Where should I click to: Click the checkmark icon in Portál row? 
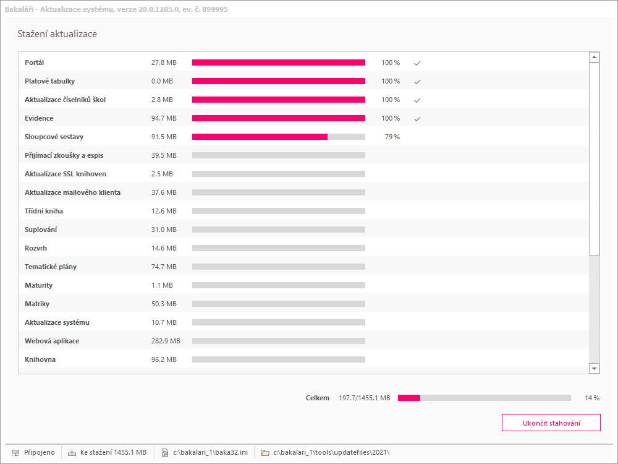point(417,63)
